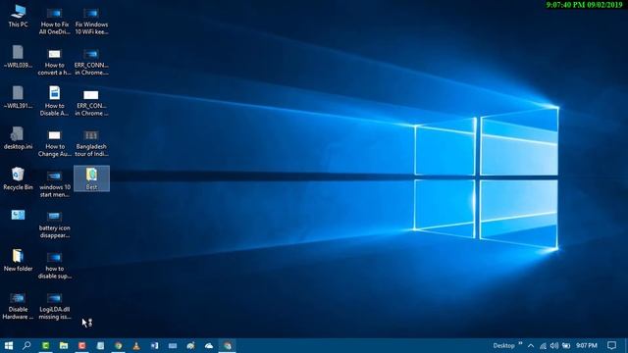Open the 9:07 PM taskbar clock
Screen dimensions: 628x353
587,345
